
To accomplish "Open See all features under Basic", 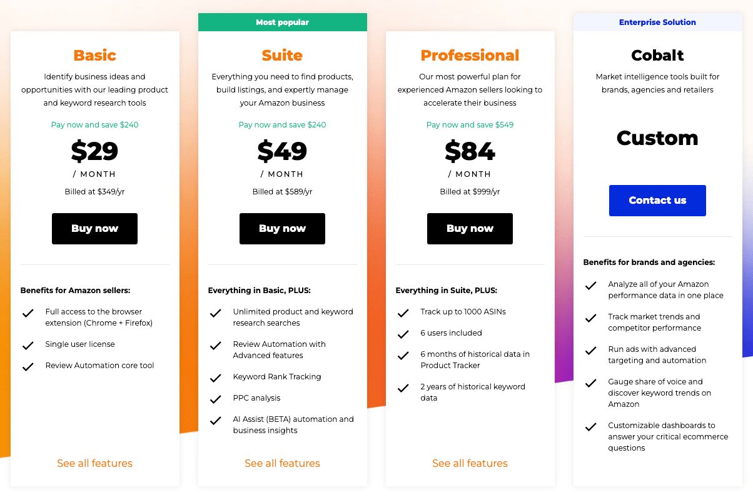I will (94, 463).
